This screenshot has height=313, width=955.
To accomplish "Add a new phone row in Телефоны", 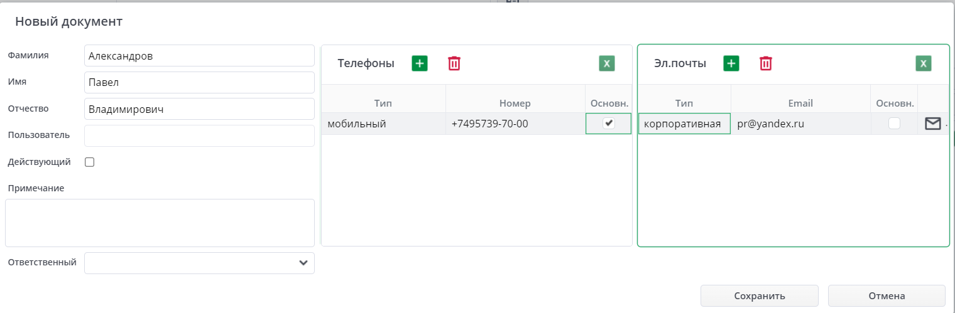I will point(420,63).
